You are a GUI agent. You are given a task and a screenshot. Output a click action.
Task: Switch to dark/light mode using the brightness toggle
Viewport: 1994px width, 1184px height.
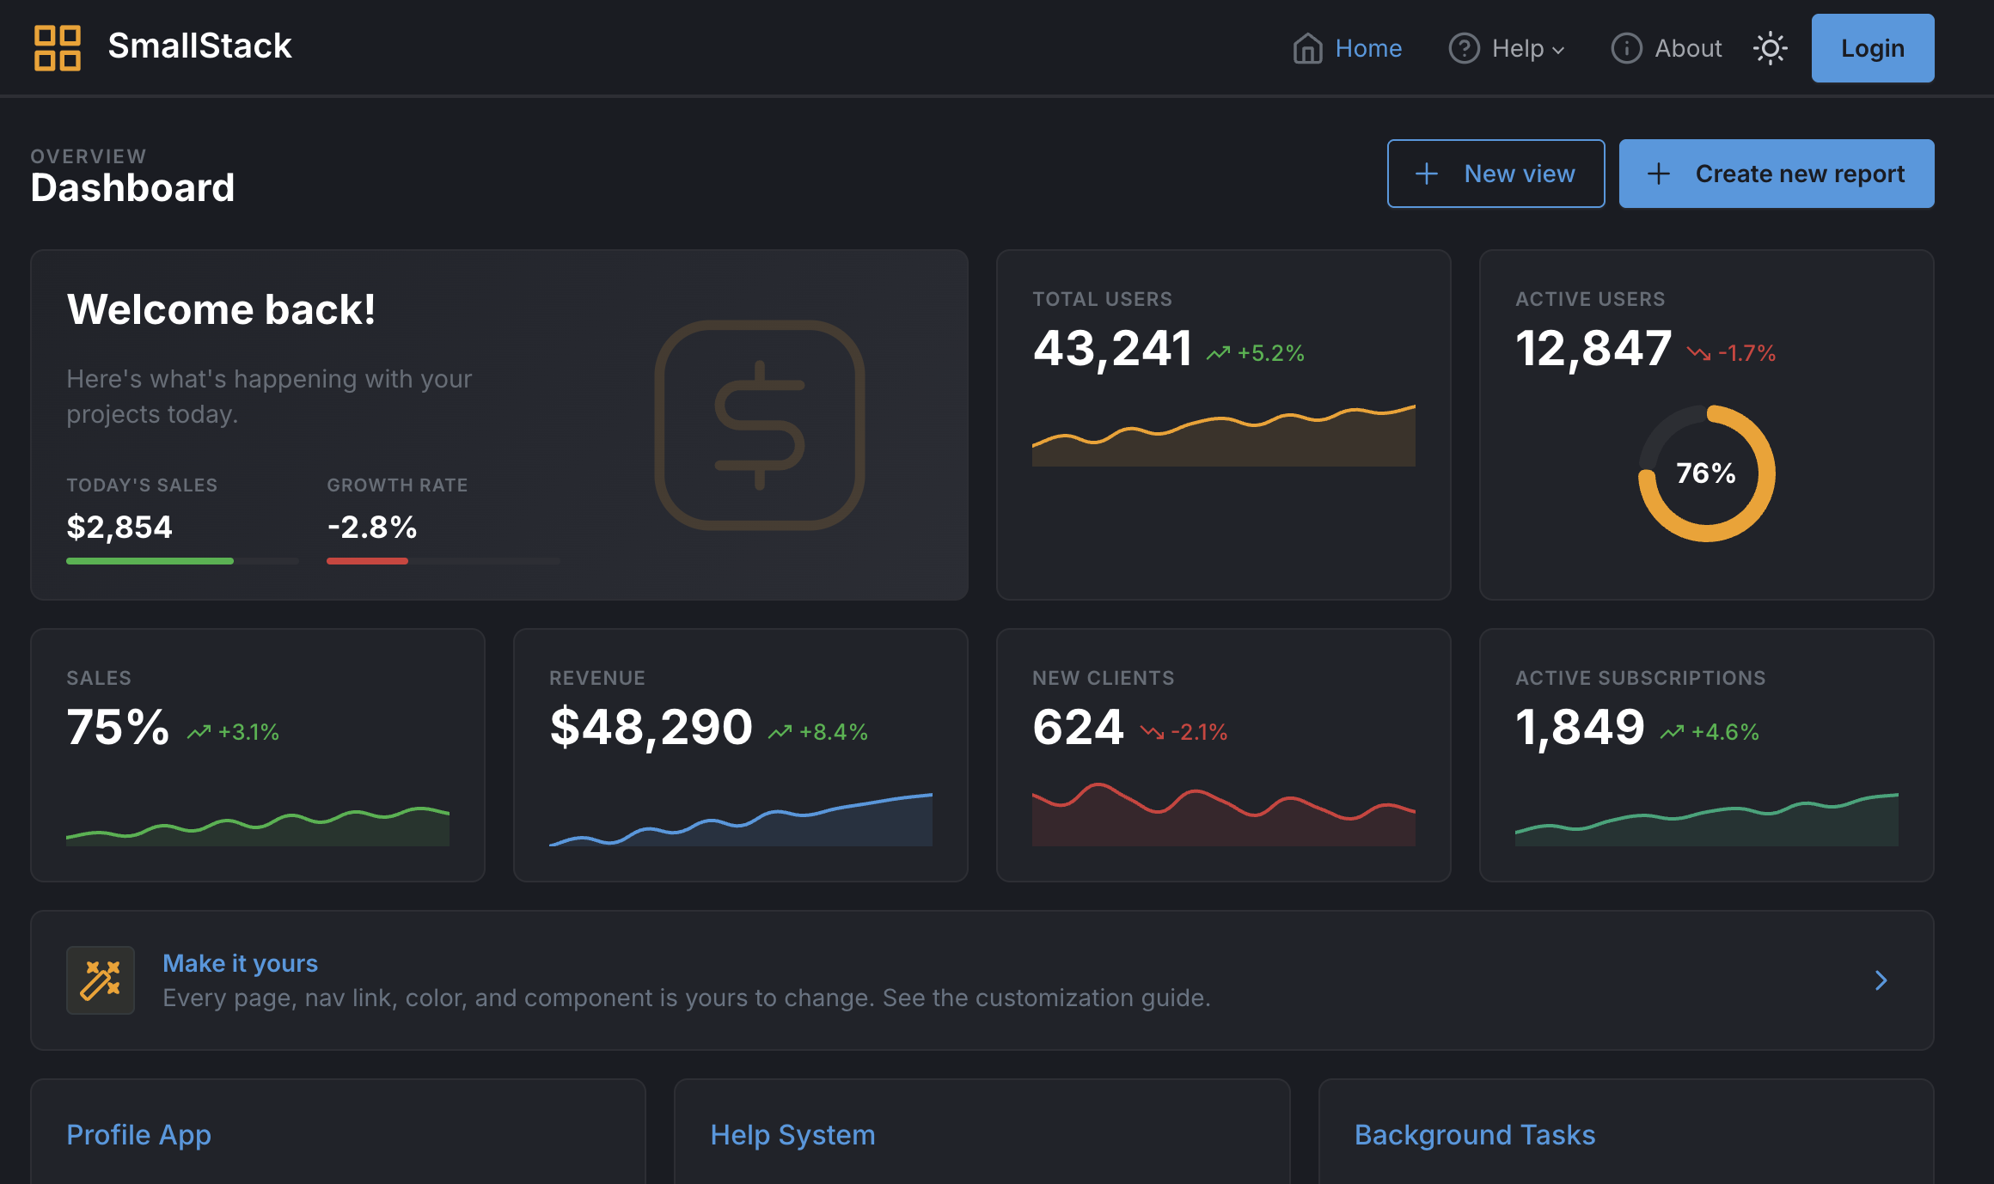point(1771,49)
